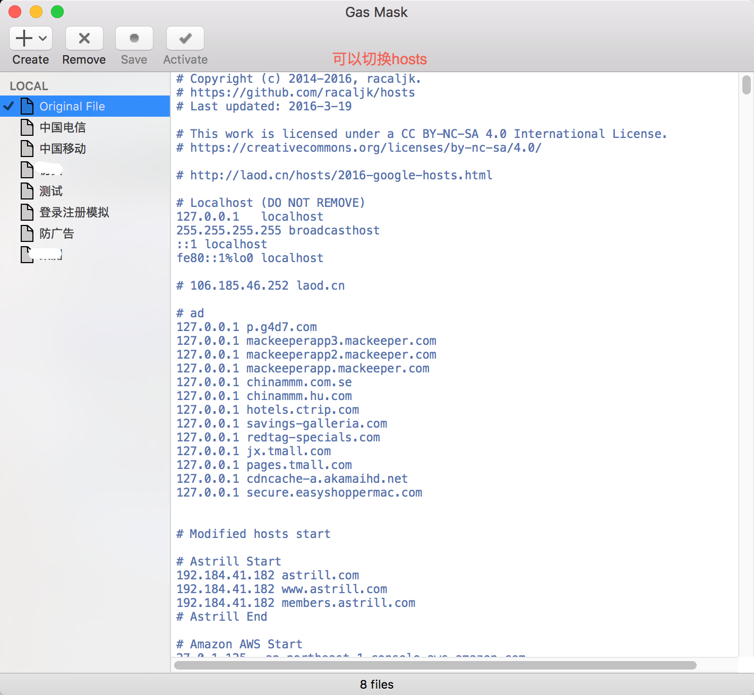Click the 'fe80::1%lo0 localhost' line
Screen dimensions: 754x695
coord(250,258)
